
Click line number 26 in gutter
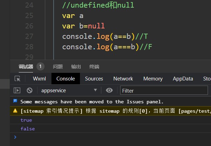29,26
